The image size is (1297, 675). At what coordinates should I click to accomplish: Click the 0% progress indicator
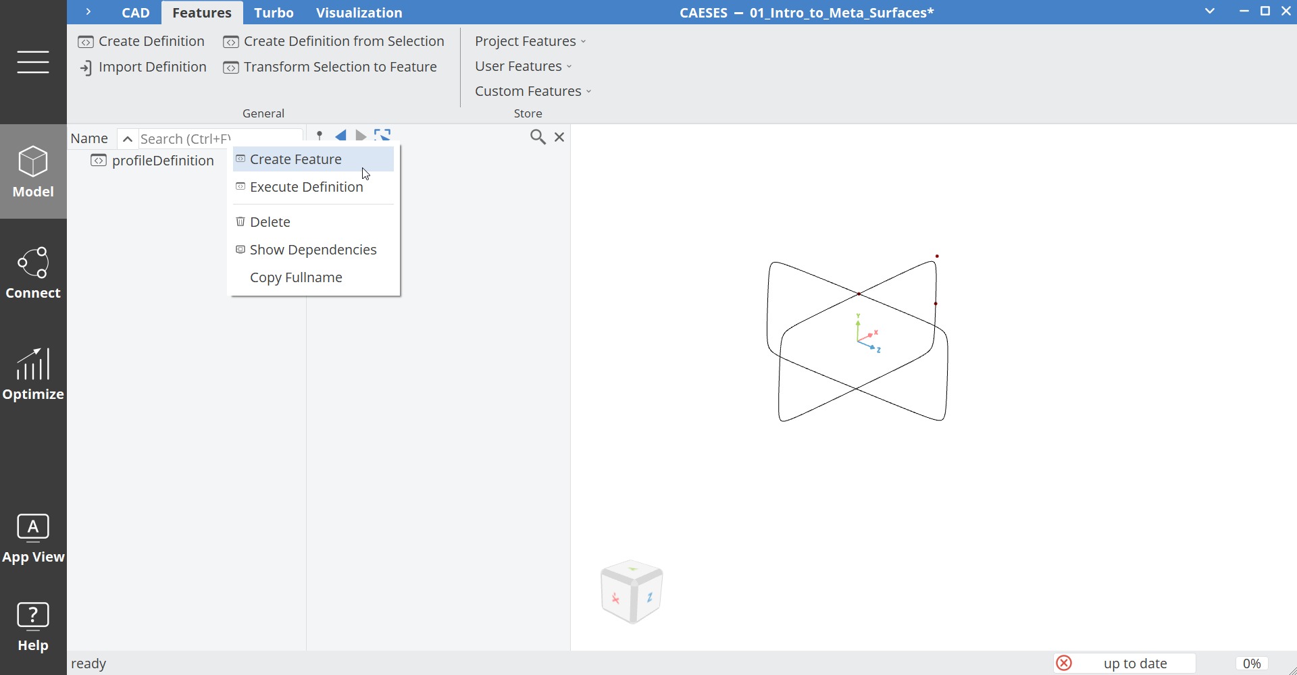1251,663
